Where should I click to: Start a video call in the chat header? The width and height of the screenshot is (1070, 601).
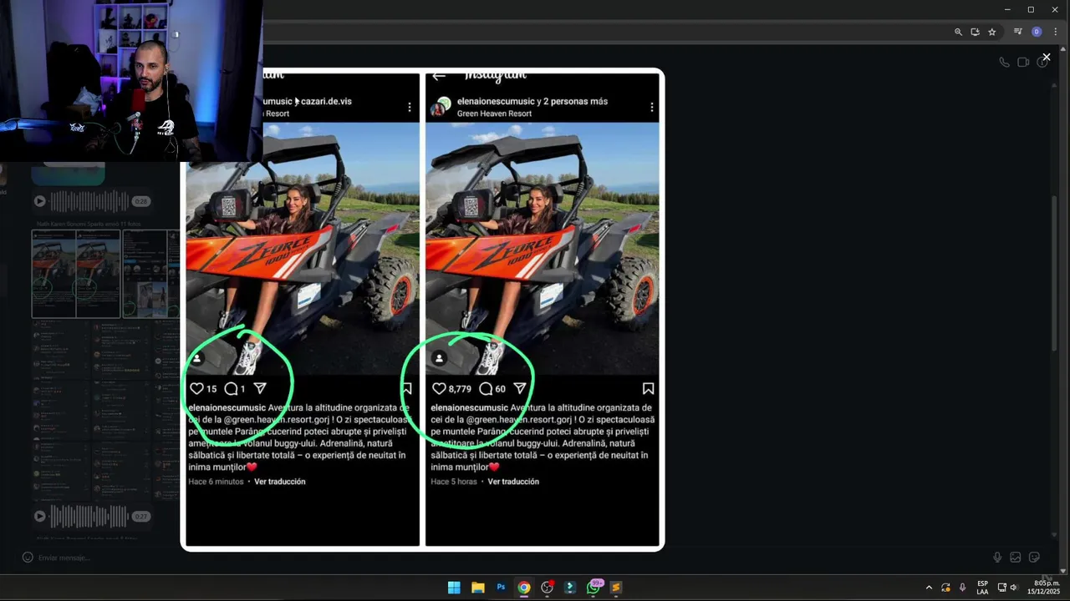[x=1023, y=62]
